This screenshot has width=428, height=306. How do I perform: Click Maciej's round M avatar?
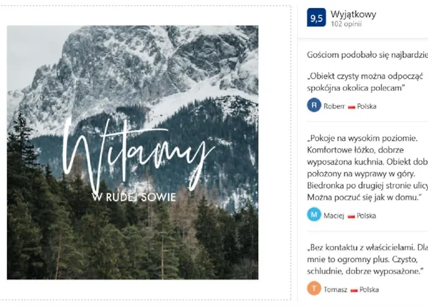click(x=314, y=214)
